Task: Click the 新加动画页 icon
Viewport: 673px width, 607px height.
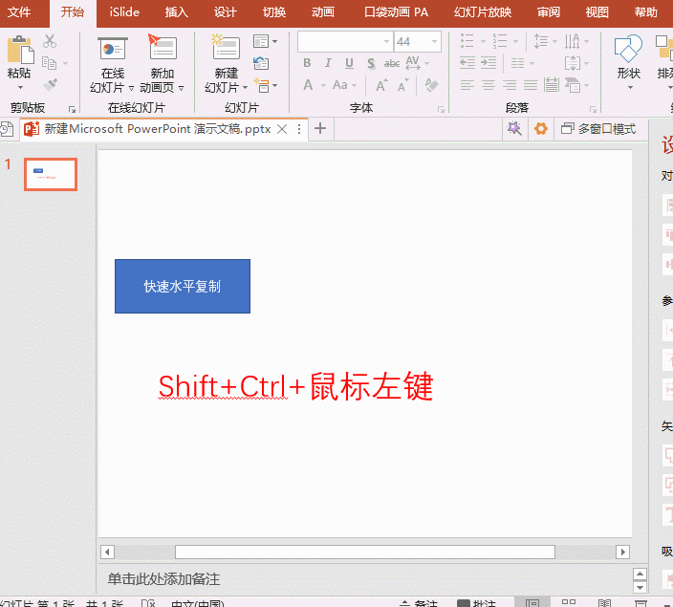Action: pos(163,49)
